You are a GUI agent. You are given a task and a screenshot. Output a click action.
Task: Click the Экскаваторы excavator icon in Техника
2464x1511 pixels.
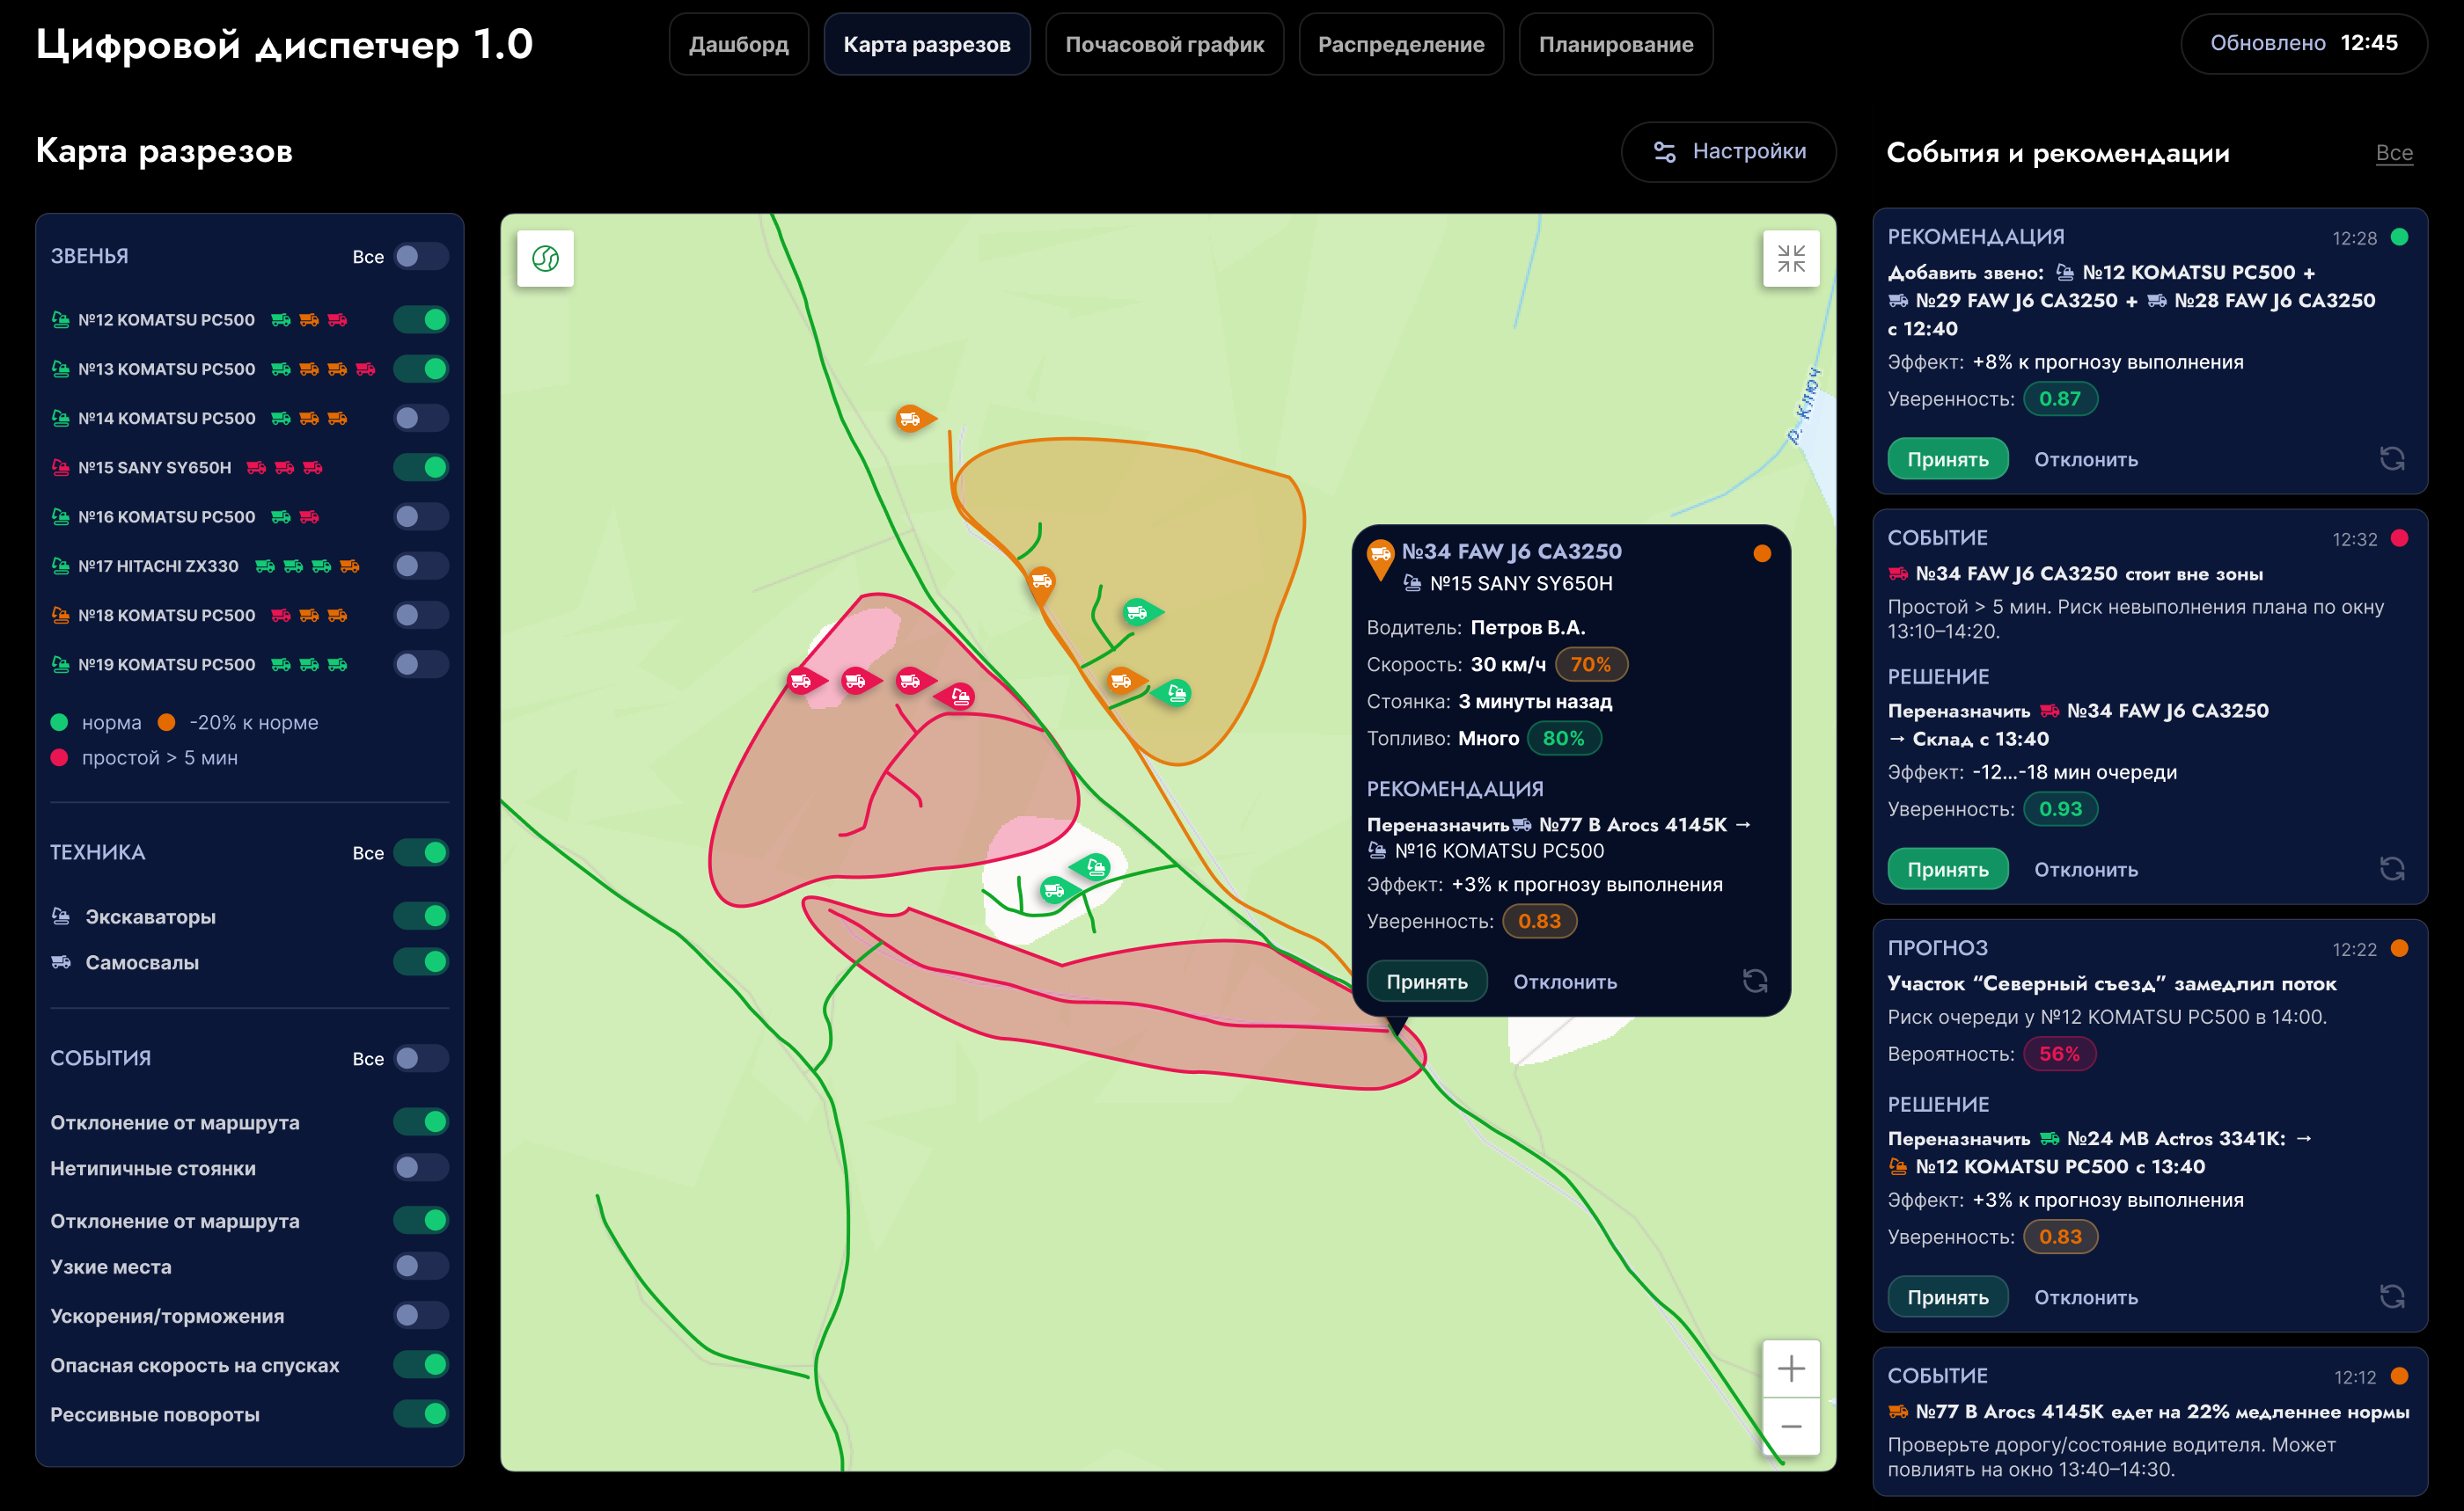click(61, 916)
